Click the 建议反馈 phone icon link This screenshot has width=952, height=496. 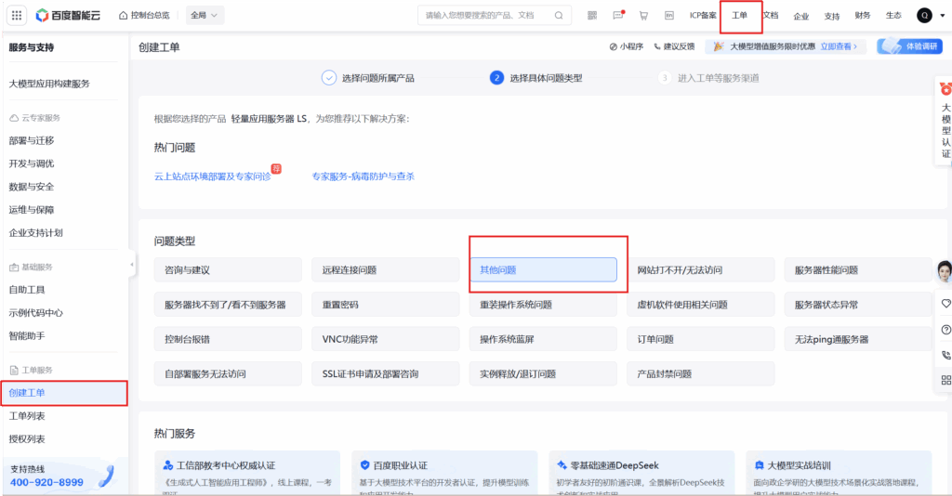[x=674, y=46]
